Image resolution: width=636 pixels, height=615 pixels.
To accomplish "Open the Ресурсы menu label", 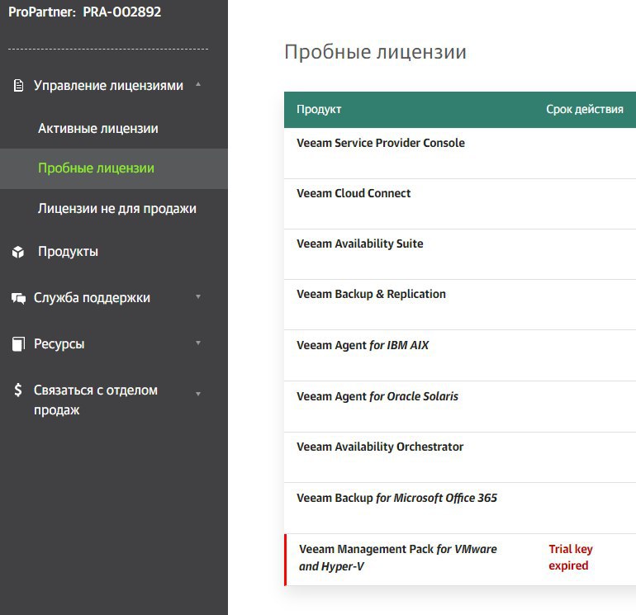I will pyautogui.click(x=59, y=343).
